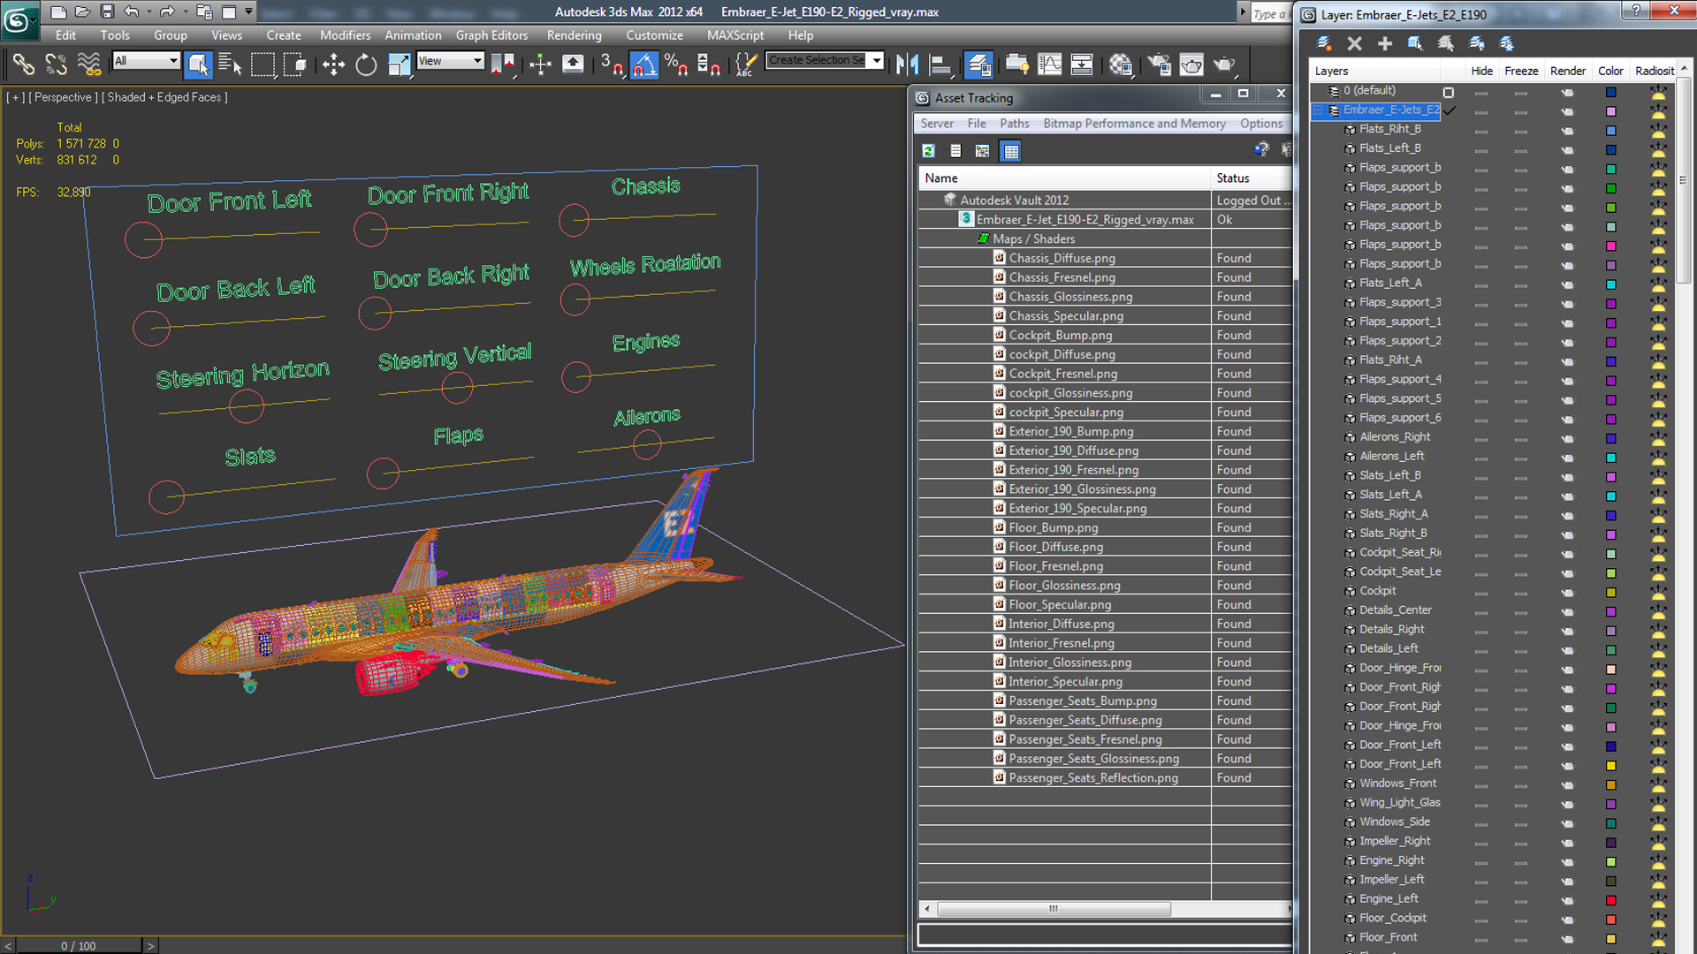Open the MAXScript menu
Viewport: 1697px width, 954px height.
[734, 35]
